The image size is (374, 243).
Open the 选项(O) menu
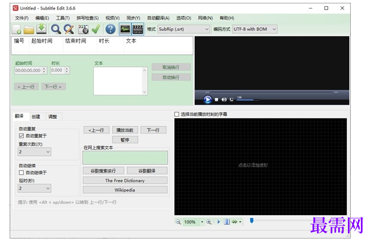tap(184, 18)
